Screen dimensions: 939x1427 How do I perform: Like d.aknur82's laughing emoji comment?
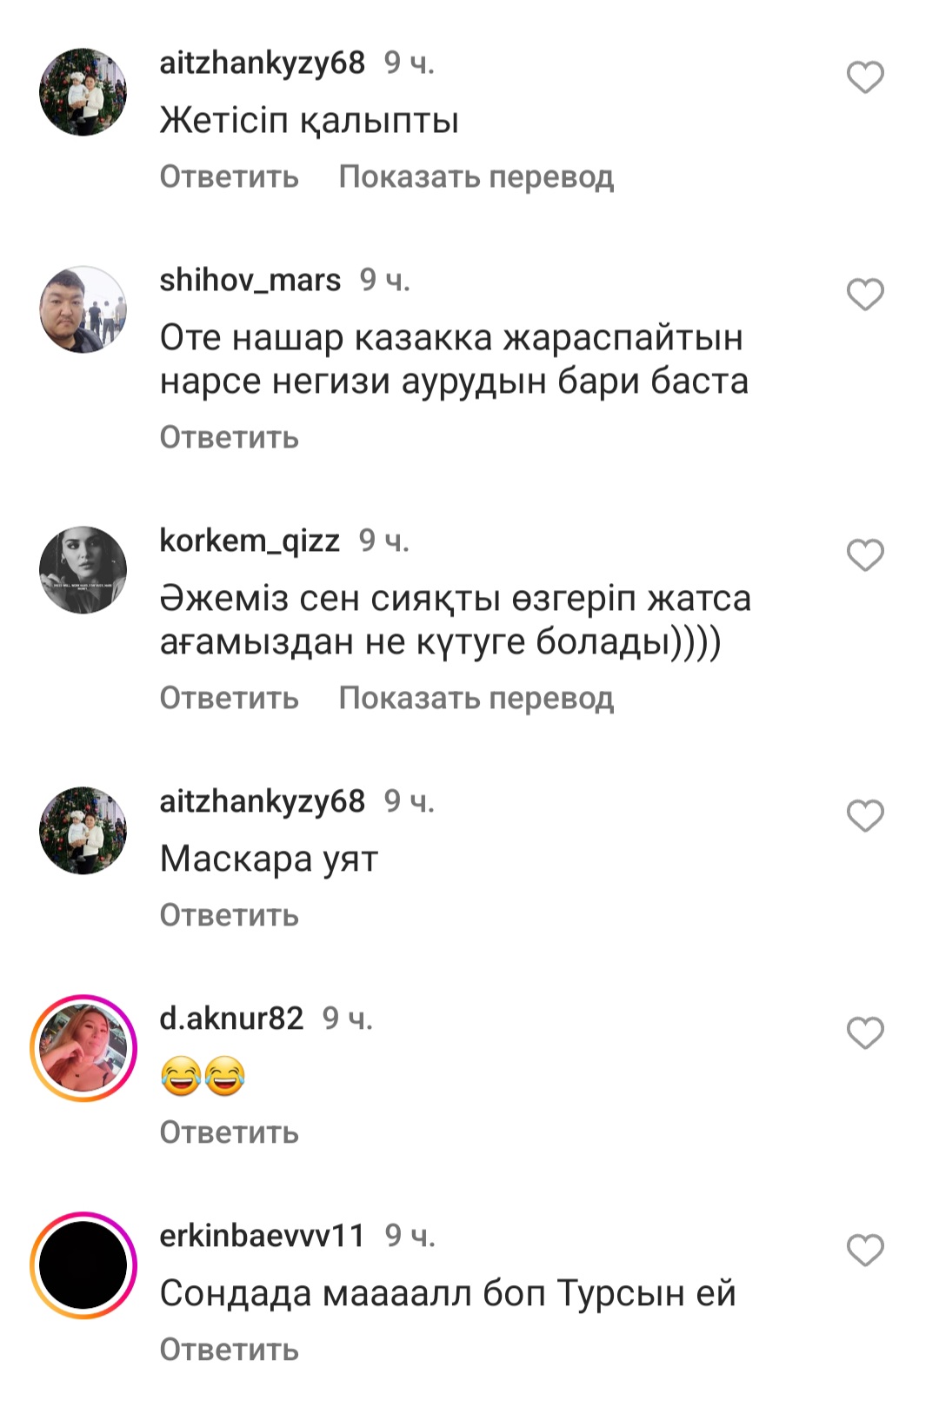(x=865, y=1033)
